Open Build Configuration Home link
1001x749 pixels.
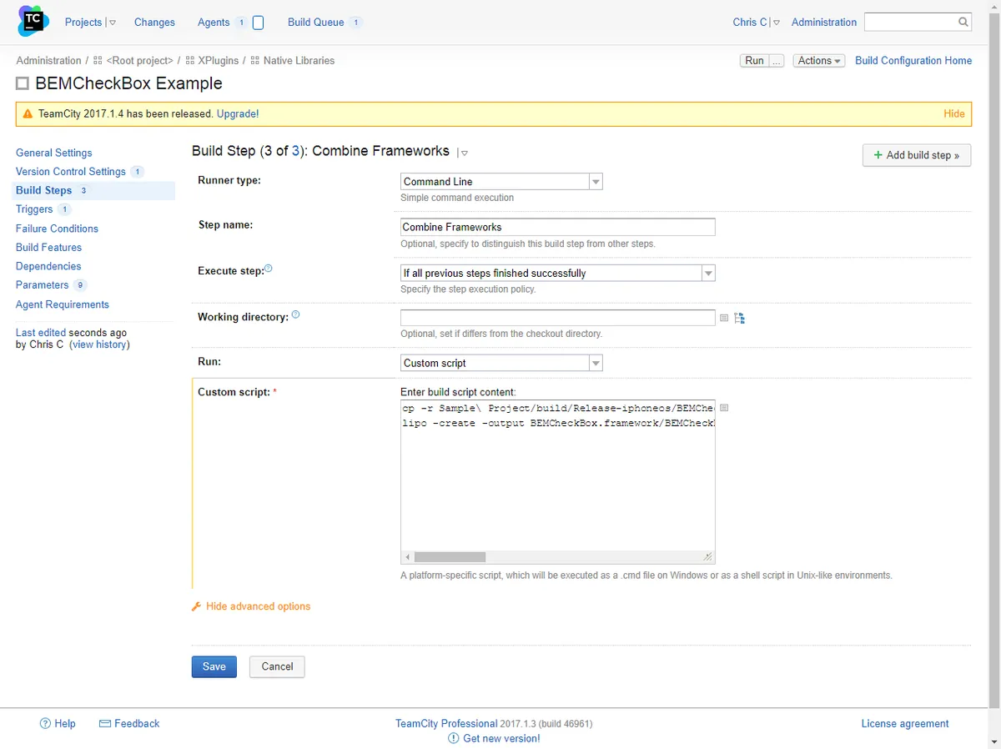[x=913, y=61]
